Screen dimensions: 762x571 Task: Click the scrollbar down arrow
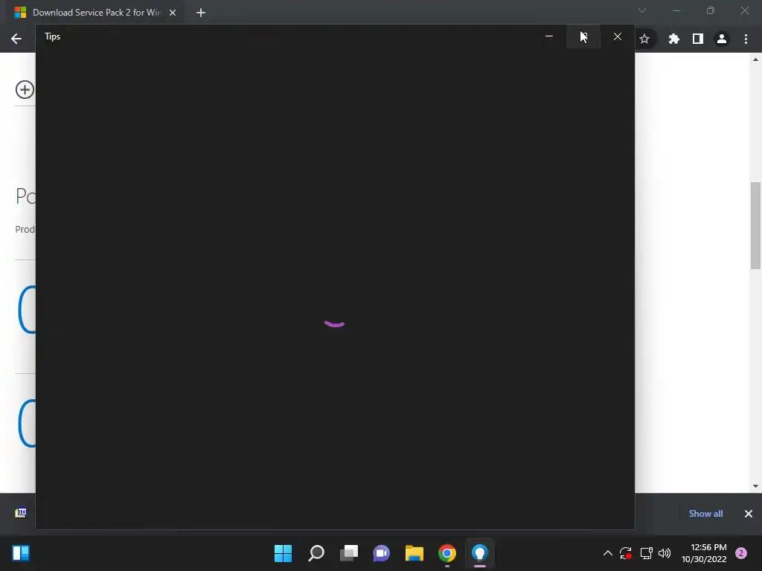pos(755,486)
